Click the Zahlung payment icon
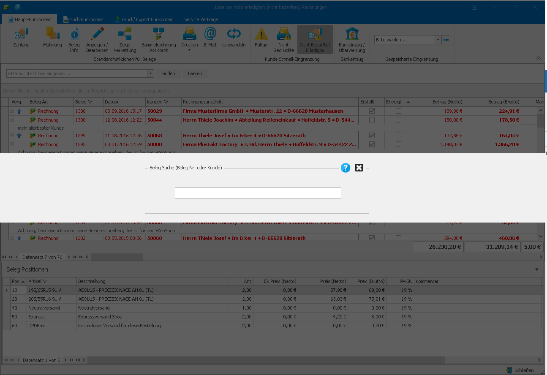 pos(21,34)
